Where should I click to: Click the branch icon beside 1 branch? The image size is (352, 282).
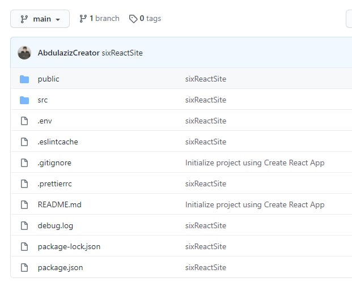(x=83, y=19)
